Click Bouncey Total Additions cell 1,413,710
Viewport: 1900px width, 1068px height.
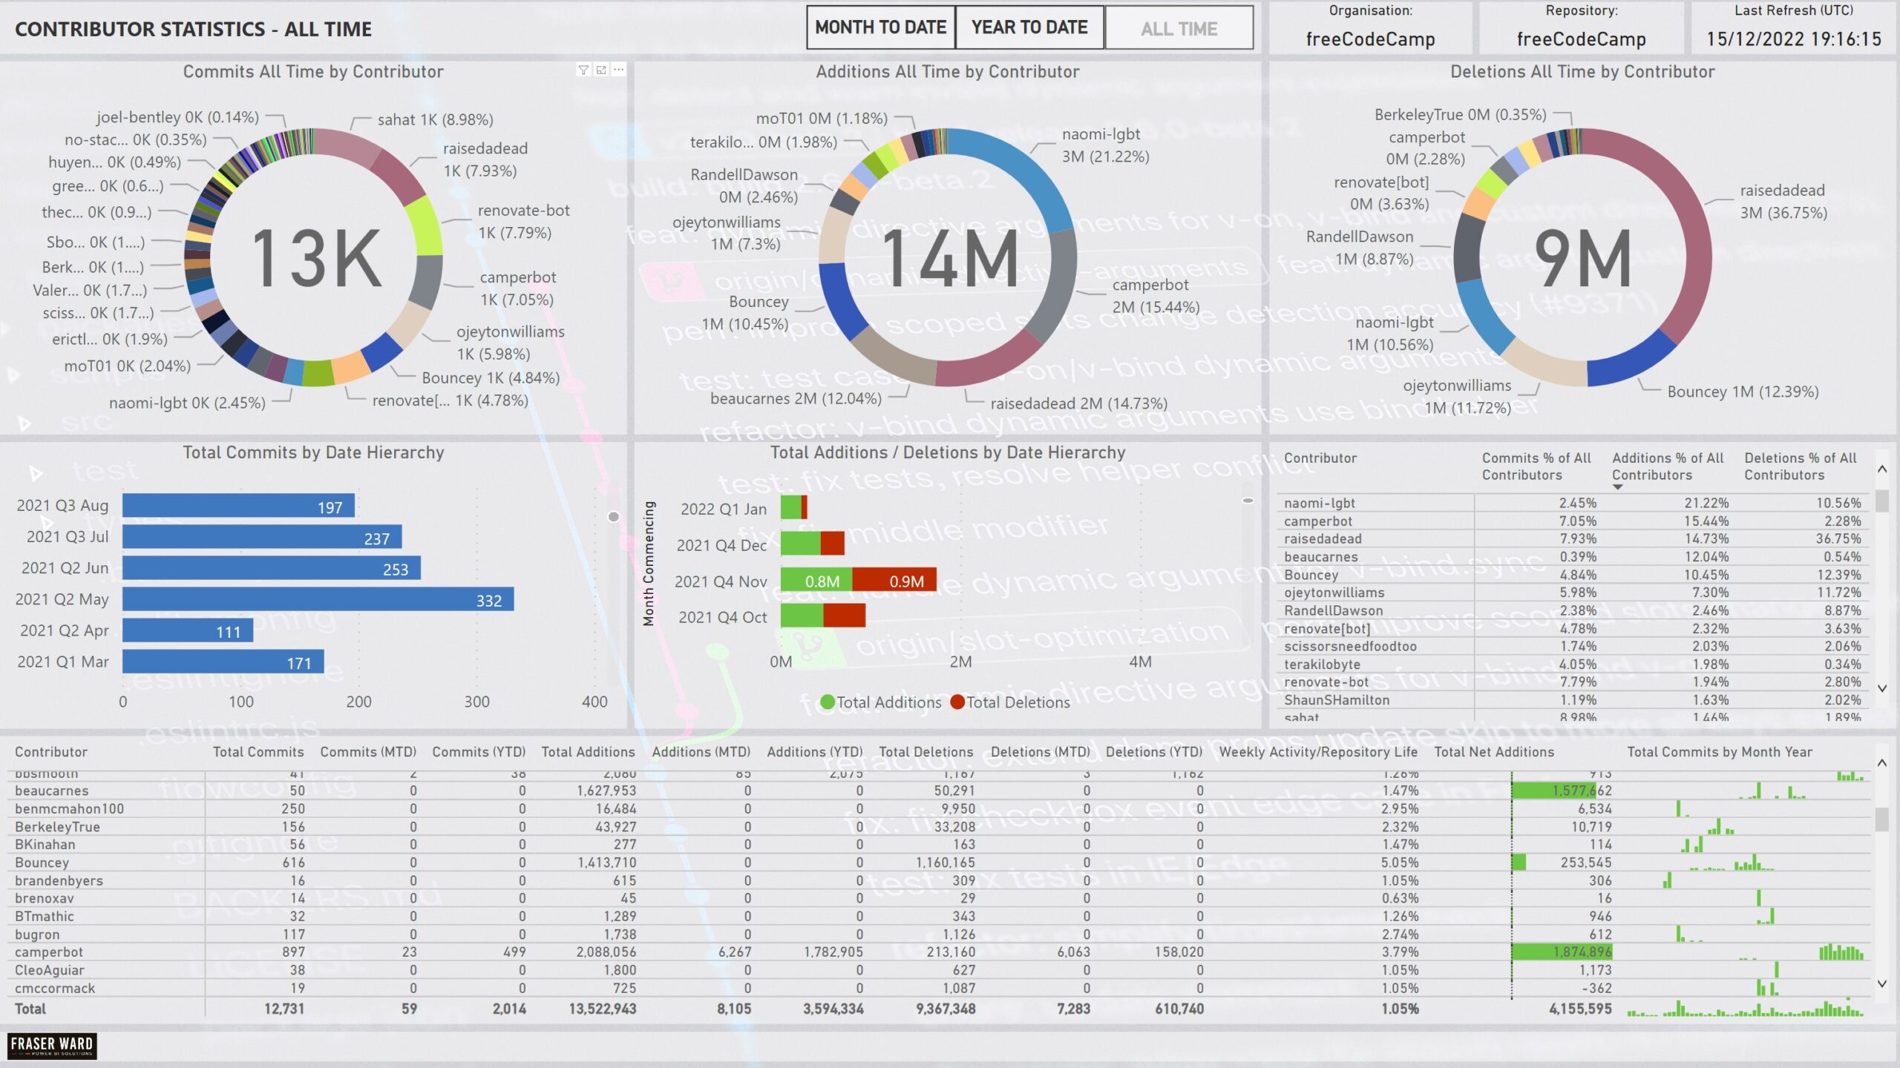pyautogui.click(x=606, y=863)
